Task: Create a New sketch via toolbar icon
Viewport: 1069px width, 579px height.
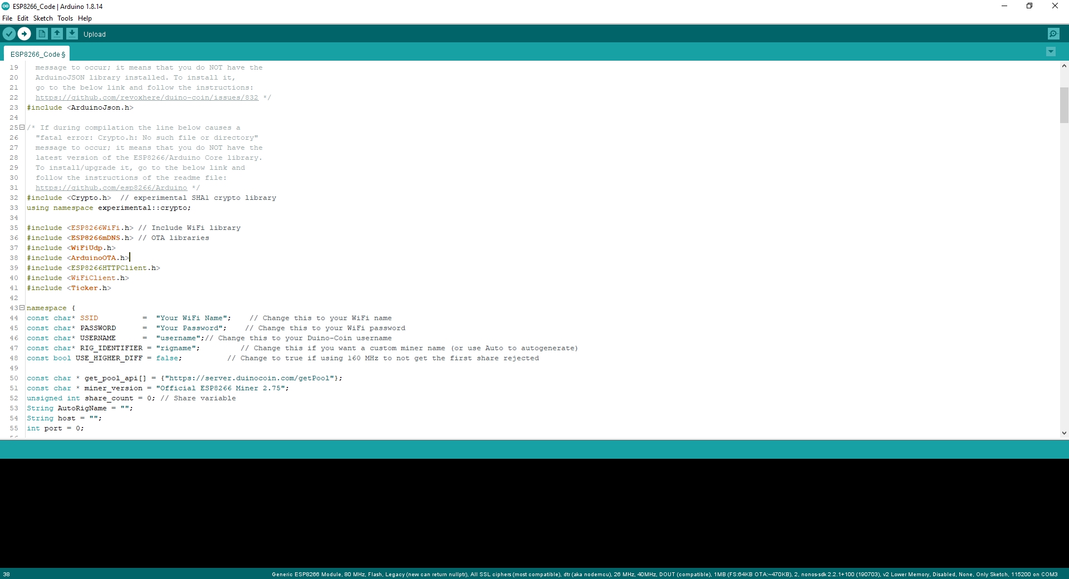Action: [x=42, y=34]
